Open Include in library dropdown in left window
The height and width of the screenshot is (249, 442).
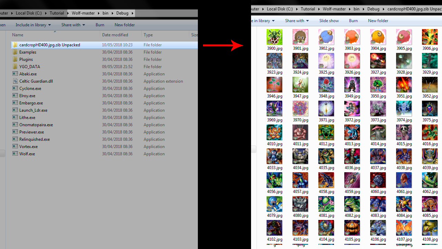tap(33, 25)
